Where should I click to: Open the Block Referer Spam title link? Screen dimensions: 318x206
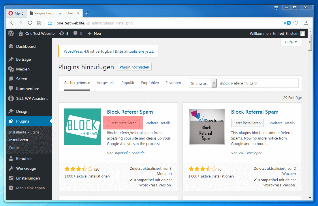[130, 112]
